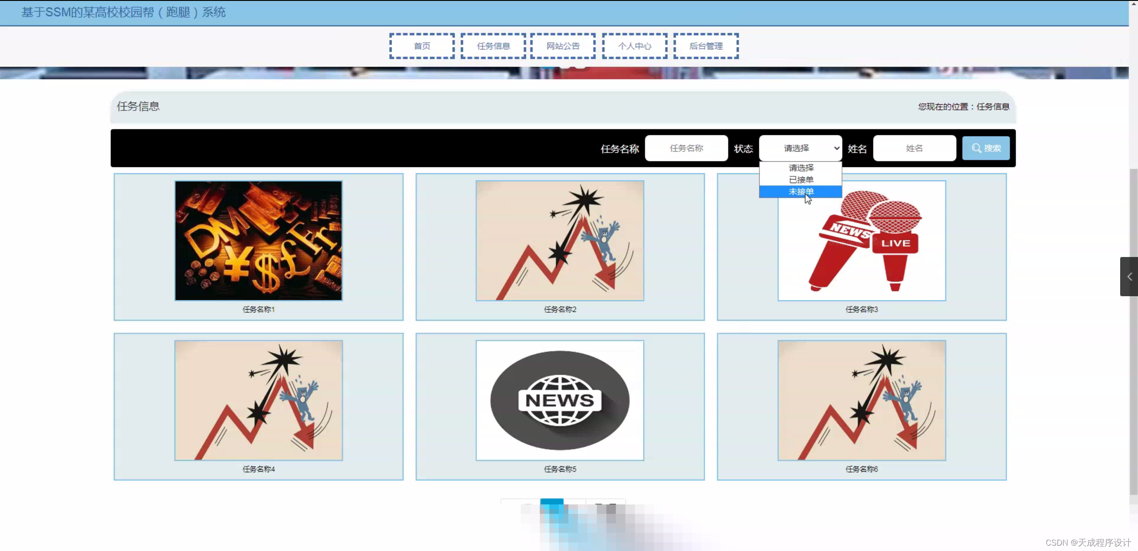Open the 首页 navigation tab
Viewport: 1138px width, 551px height.
click(422, 46)
